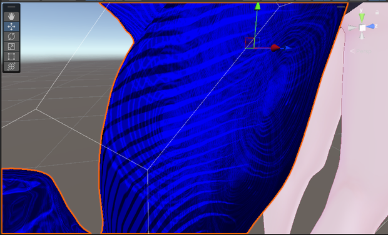Click the gray left cone of orientation gizmo
Screen dimensions: 388x235
pos(352,28)
